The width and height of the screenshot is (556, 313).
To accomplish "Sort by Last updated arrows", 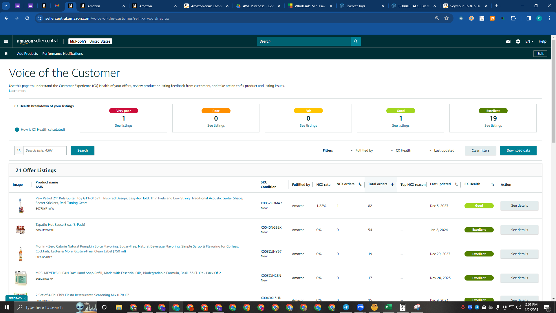I will click(x=456, y=184).
